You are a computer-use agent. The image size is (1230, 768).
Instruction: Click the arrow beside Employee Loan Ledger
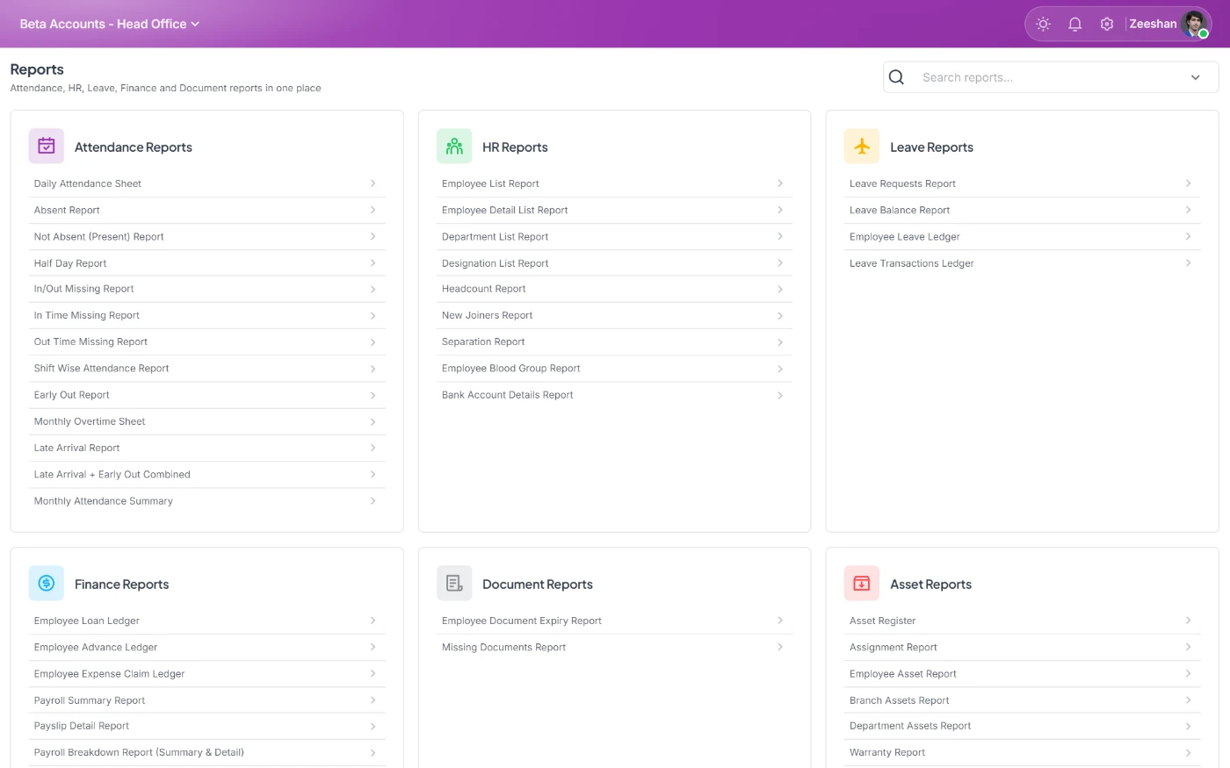point(373,621)
